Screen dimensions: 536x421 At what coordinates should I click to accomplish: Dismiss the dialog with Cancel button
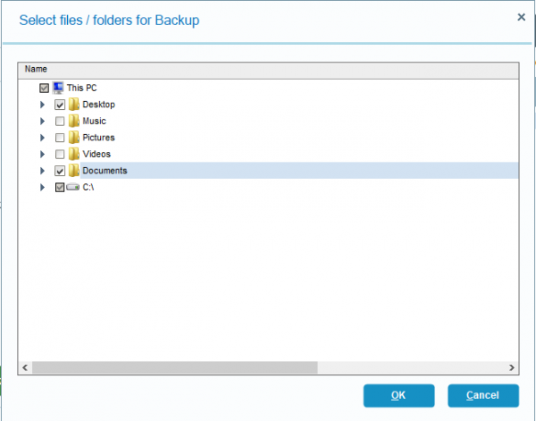click(483, 396)
